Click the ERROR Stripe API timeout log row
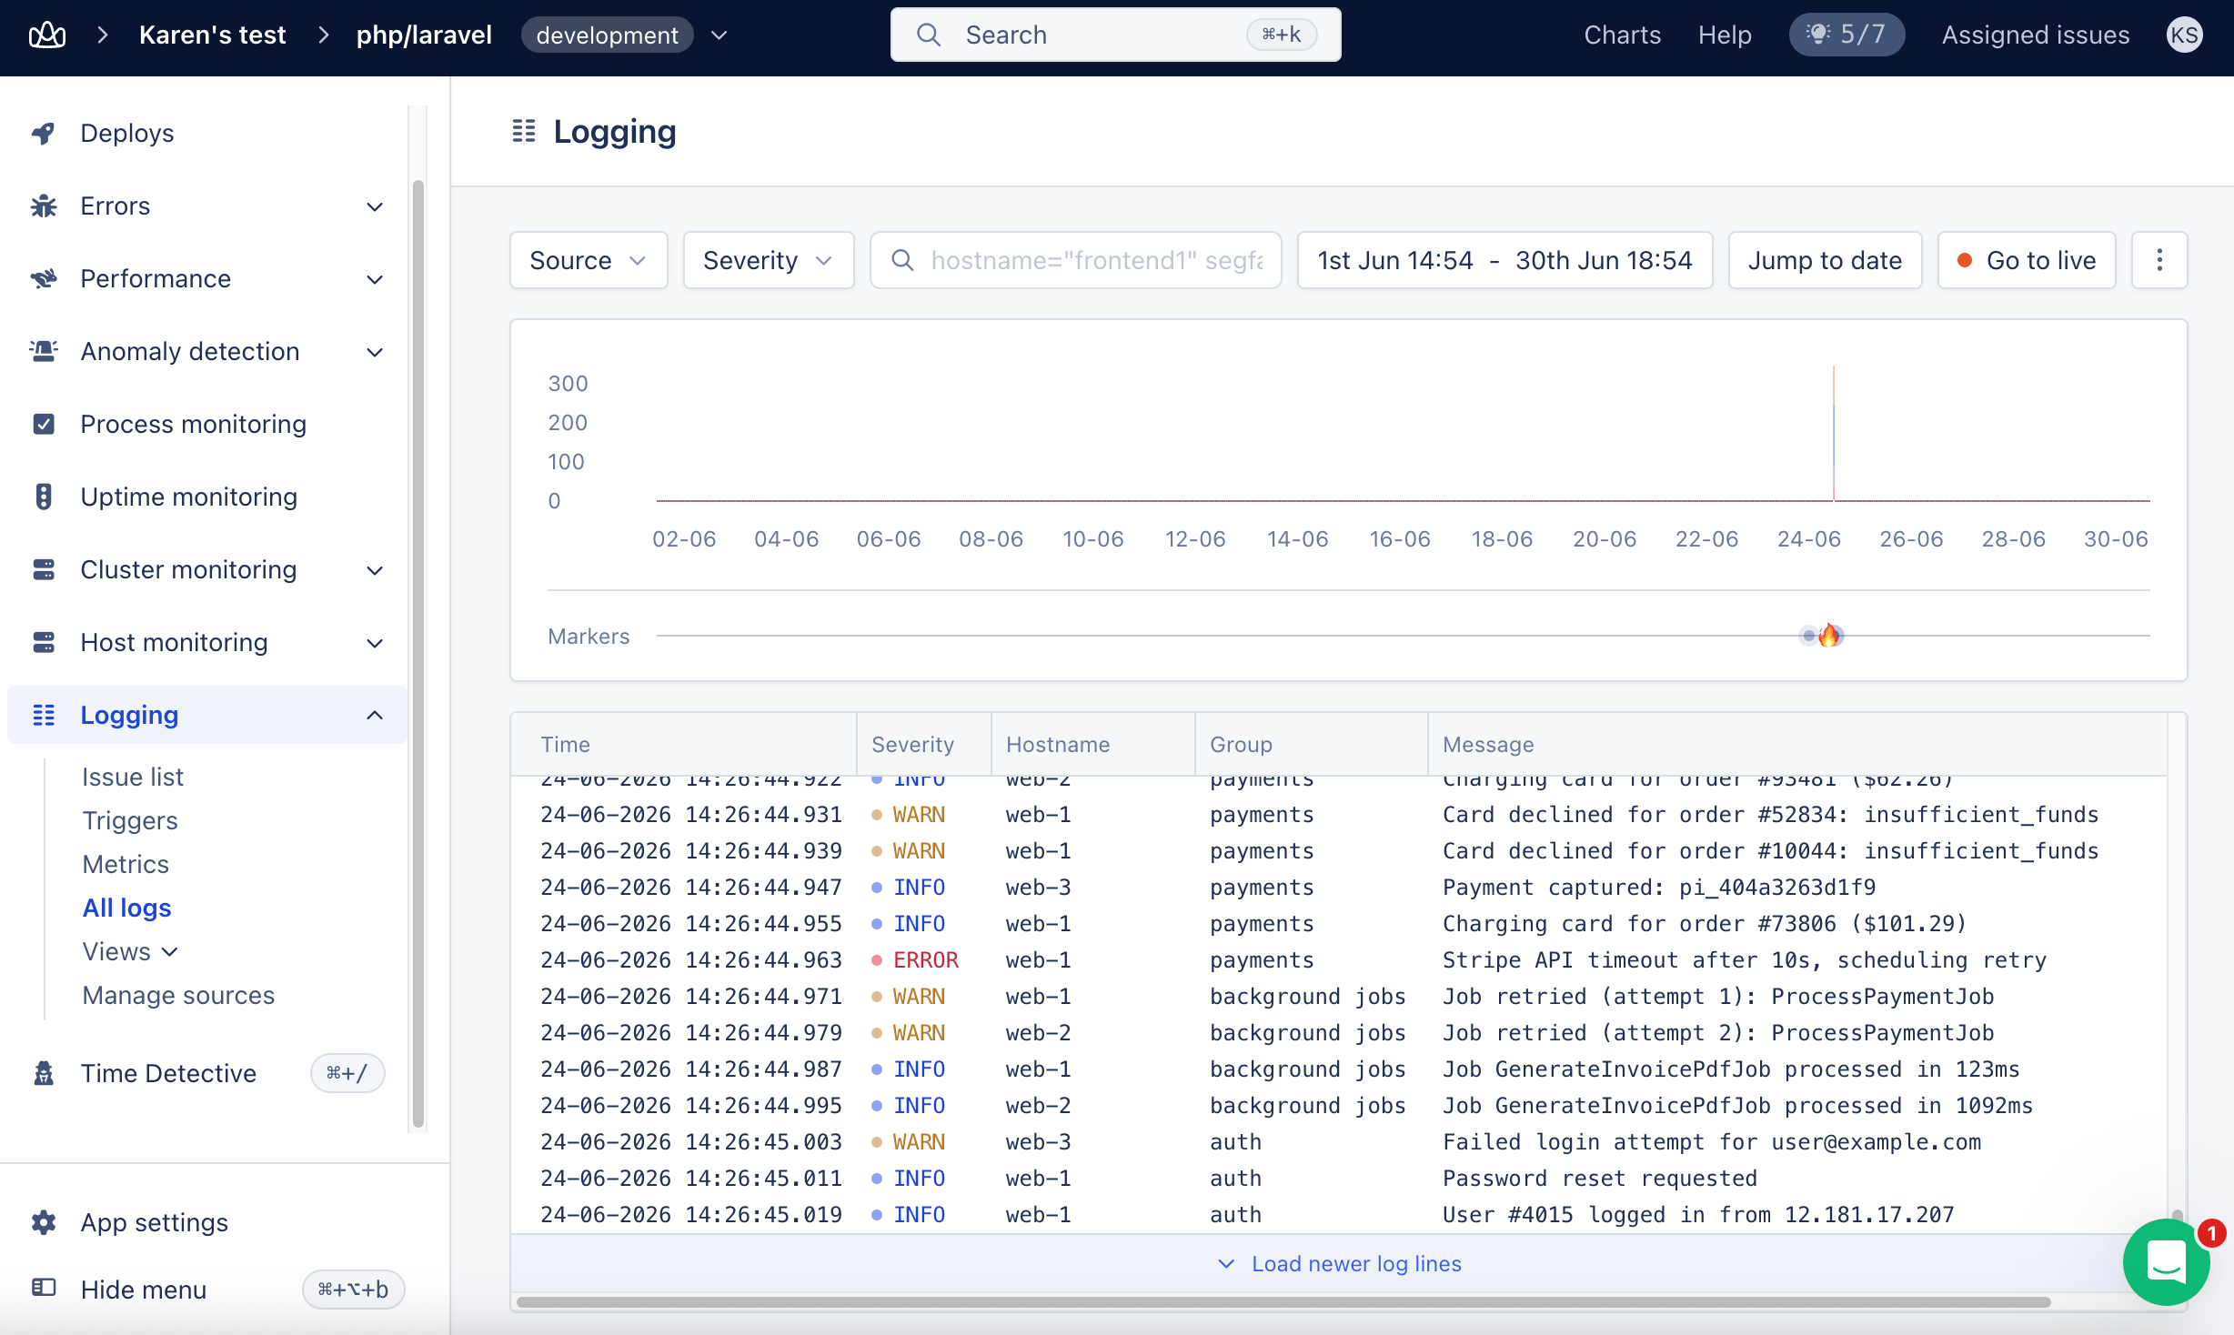 [x=1339, y=960]
